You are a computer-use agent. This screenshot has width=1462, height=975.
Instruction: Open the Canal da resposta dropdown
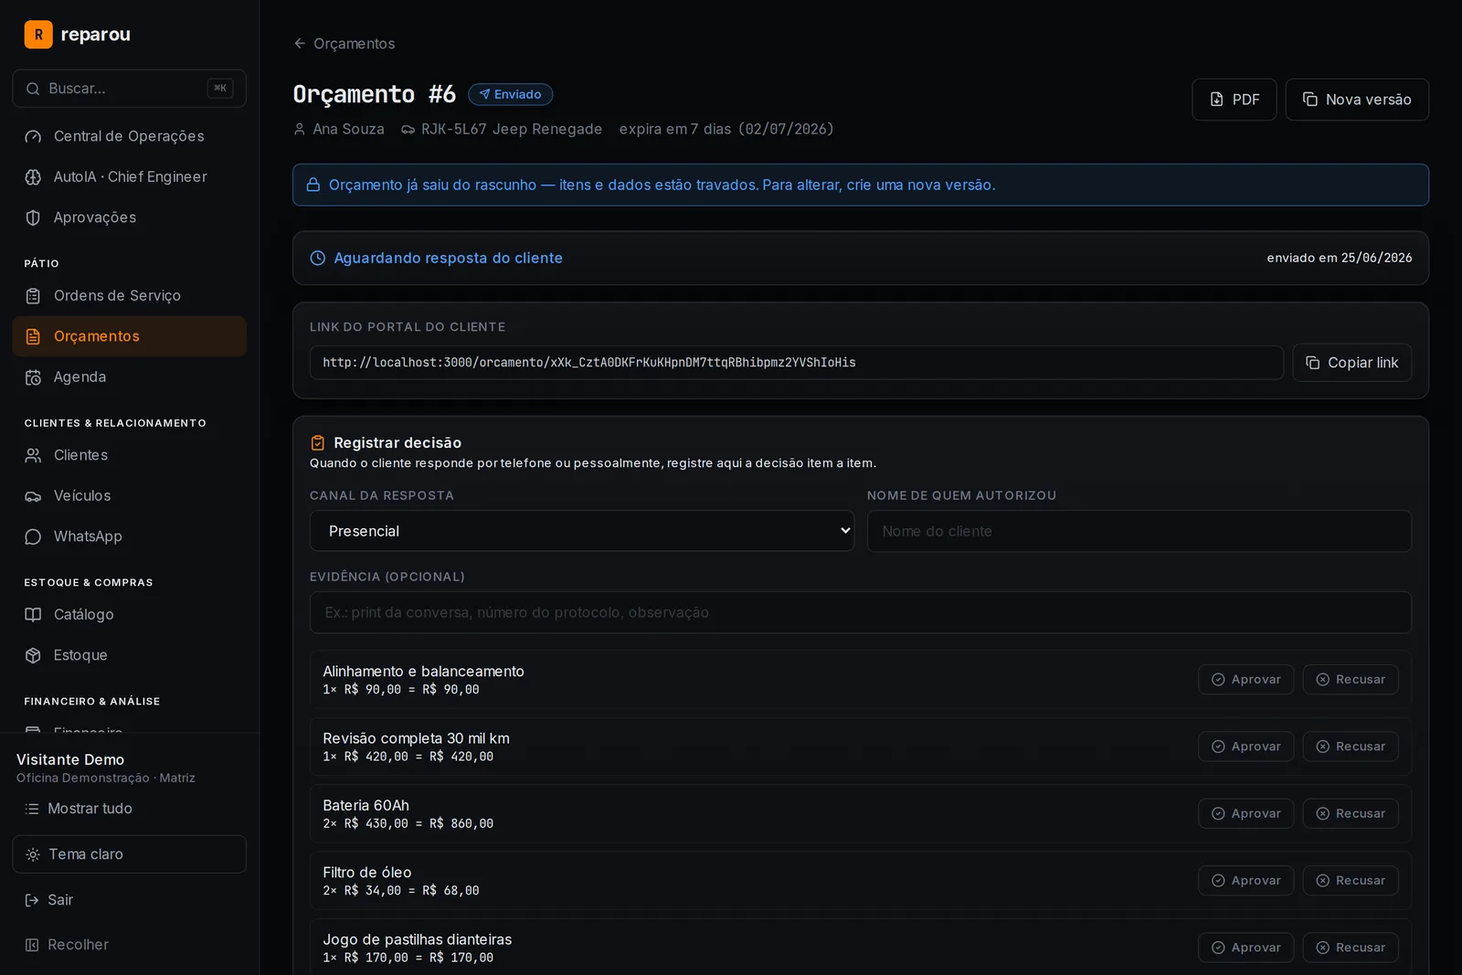[582, 531]
